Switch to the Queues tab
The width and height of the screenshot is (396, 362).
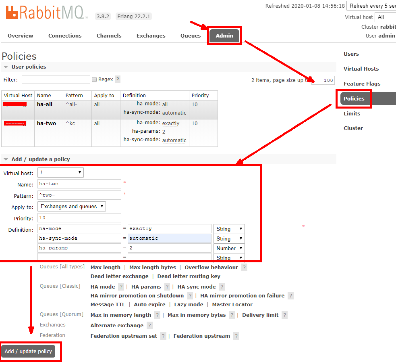tap(191, 36)
